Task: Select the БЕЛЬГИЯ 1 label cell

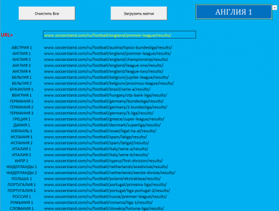Action: pyautogui.click(x=22, y=78)
